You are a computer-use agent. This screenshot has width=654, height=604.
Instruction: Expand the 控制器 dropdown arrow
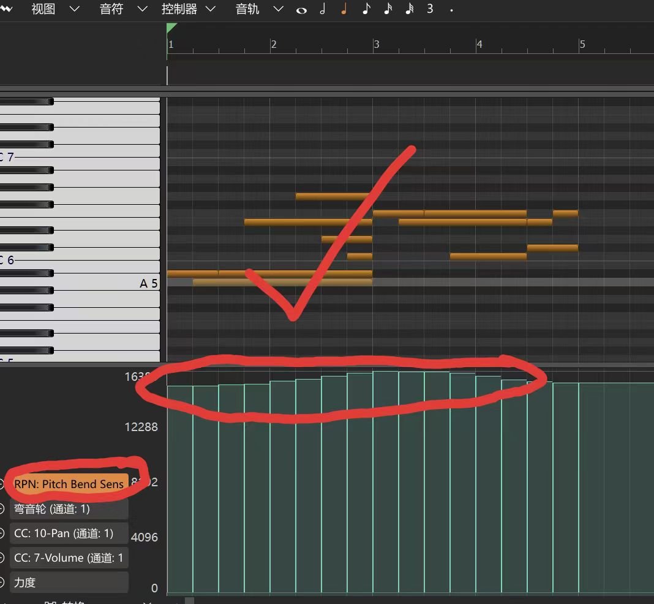pos(210,9)
